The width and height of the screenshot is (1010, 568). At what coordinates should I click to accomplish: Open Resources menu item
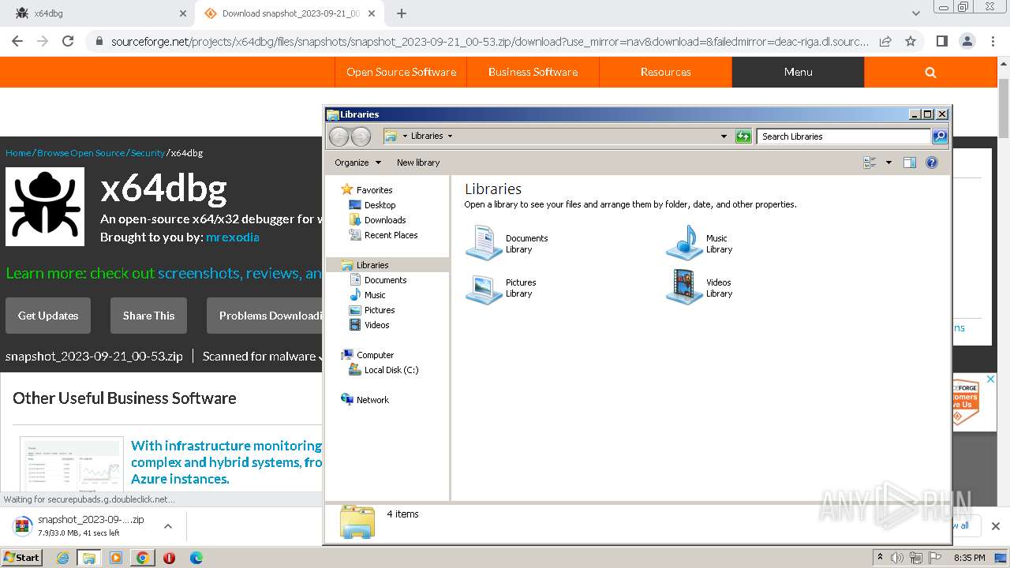[x=665, y=72]
